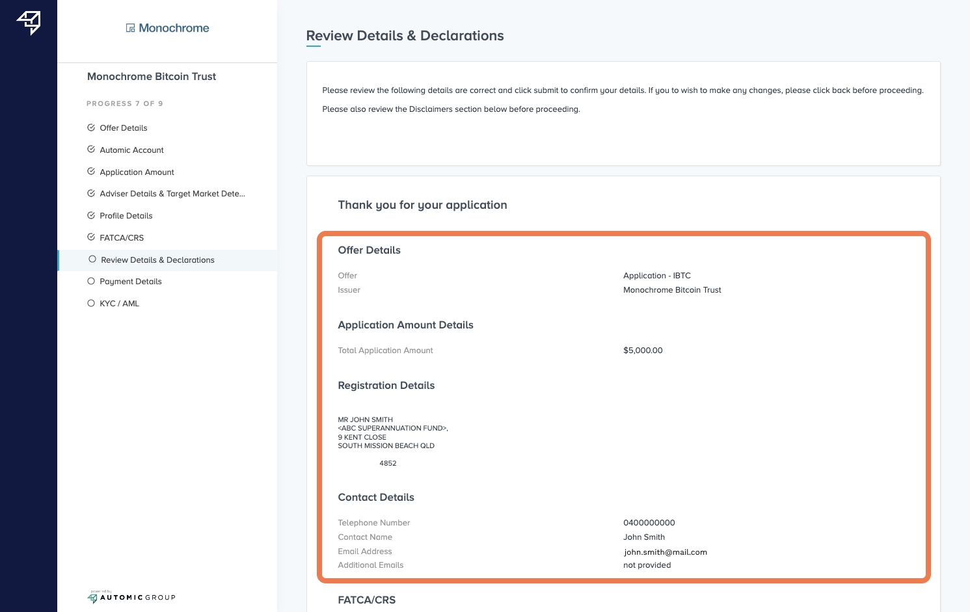Click the $5,000.00 total amount value

(643, 351)
